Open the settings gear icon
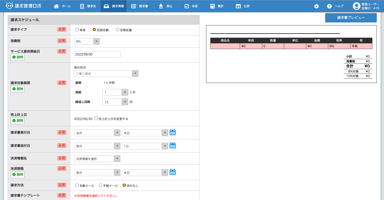Viewport: 384px width, 200px height. [316, 6]
